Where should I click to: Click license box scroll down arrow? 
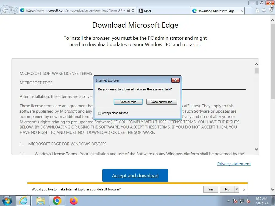tap(256, 149)
